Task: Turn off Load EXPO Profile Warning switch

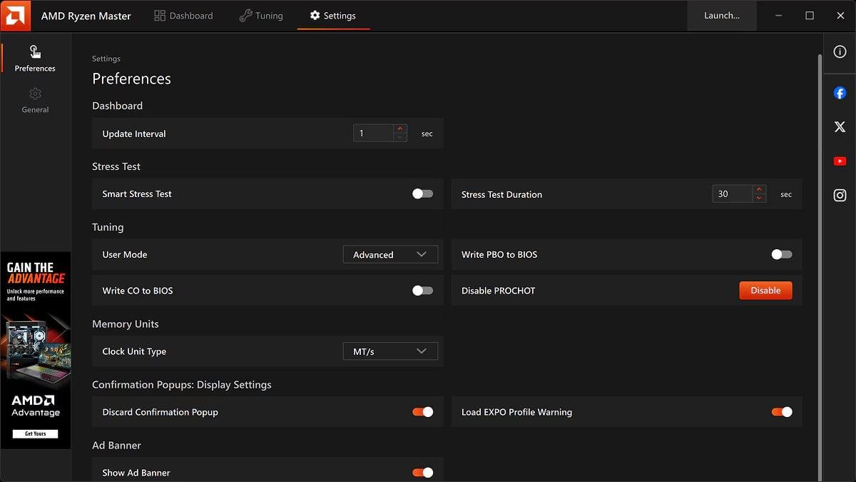Action: [782, 412]
